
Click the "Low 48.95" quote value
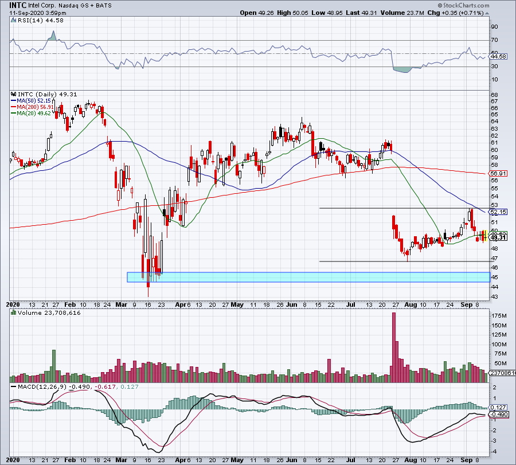(327, 13)
